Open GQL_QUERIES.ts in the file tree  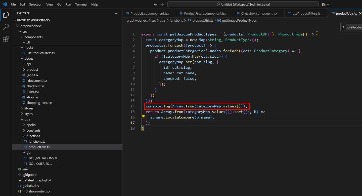point(40,164)
